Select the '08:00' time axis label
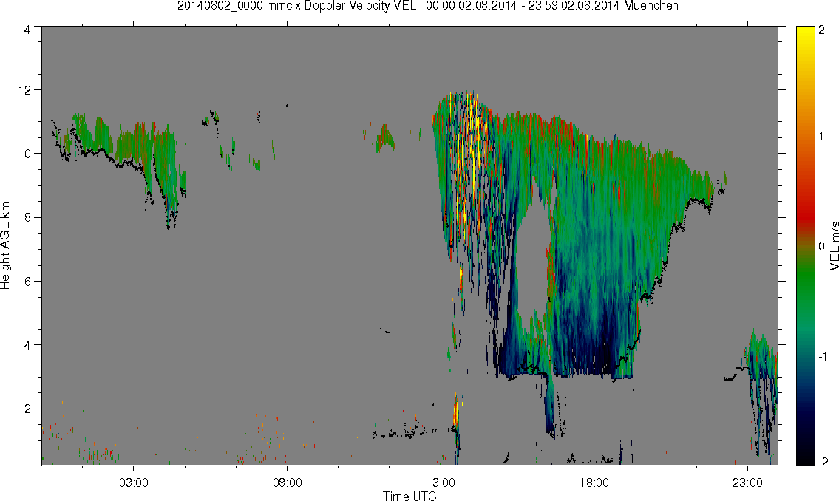This screenshot has height=501, width=839. (x=288, y=483)
